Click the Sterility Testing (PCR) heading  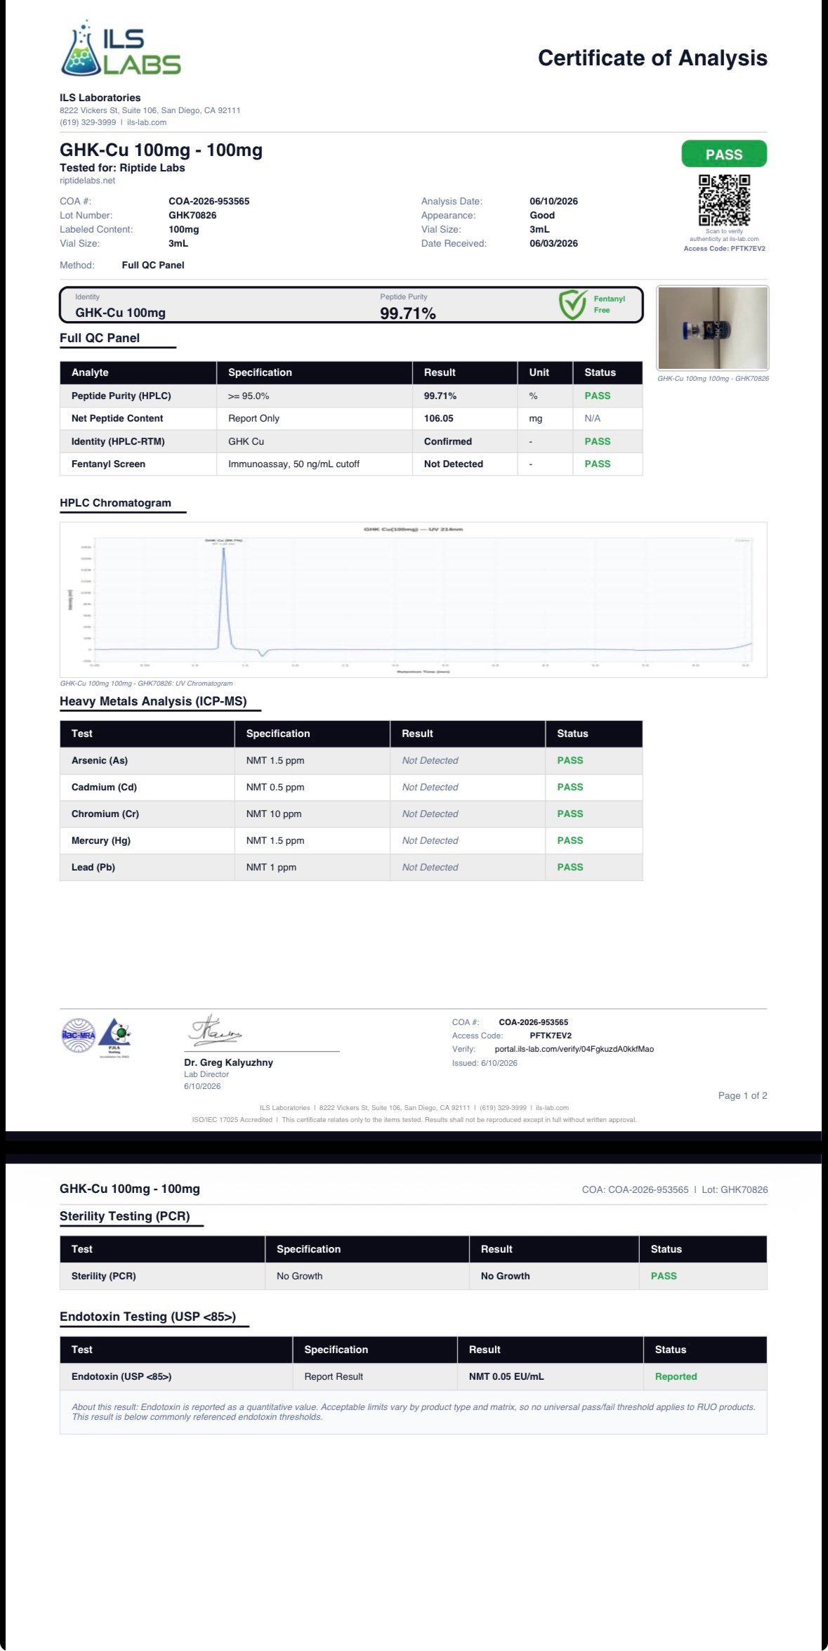point(125,1216)
